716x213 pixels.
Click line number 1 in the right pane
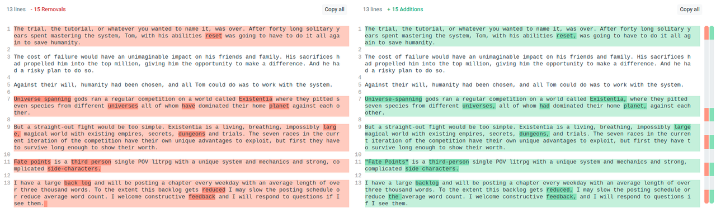tap(360, 29)
